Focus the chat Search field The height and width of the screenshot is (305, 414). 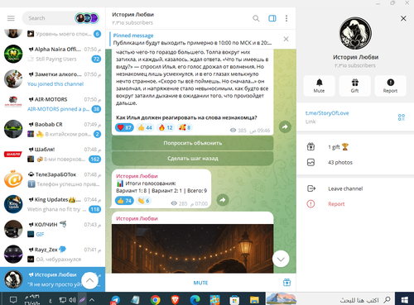coord(50,18)
